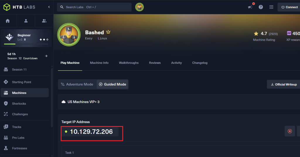The image size is (300, 157).
Task: Open the Beginner Lvl 8 rank card
Action: point(26,38)
